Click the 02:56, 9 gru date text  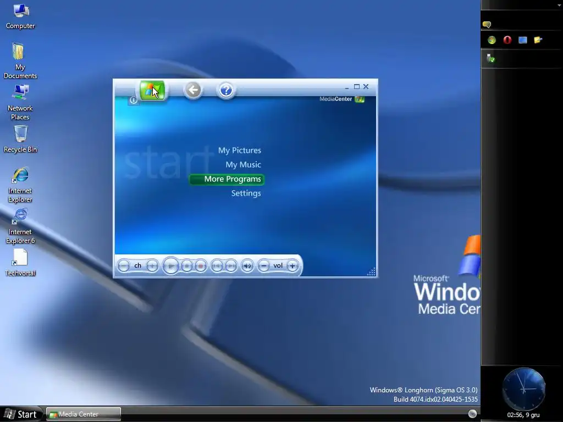(x=523, y=415)
